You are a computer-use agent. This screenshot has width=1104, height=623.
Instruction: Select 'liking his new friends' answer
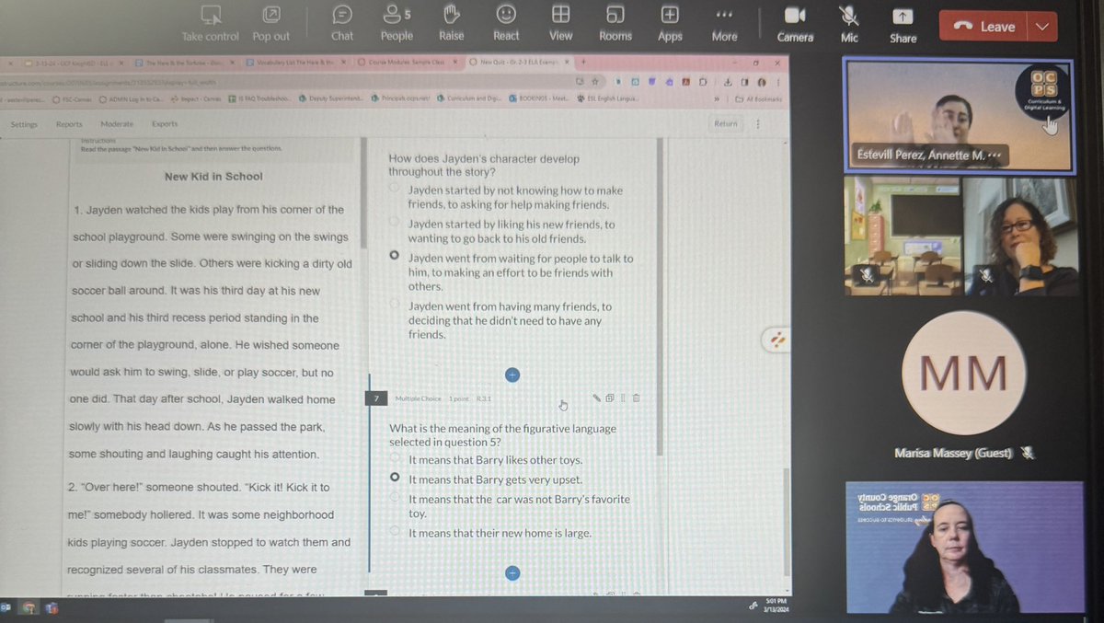tap(395, 223)
